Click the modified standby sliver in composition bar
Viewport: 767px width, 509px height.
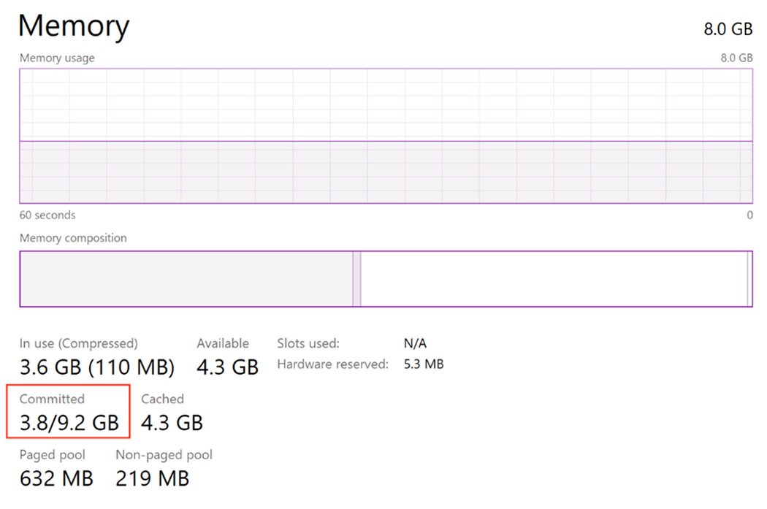(356, 278)
